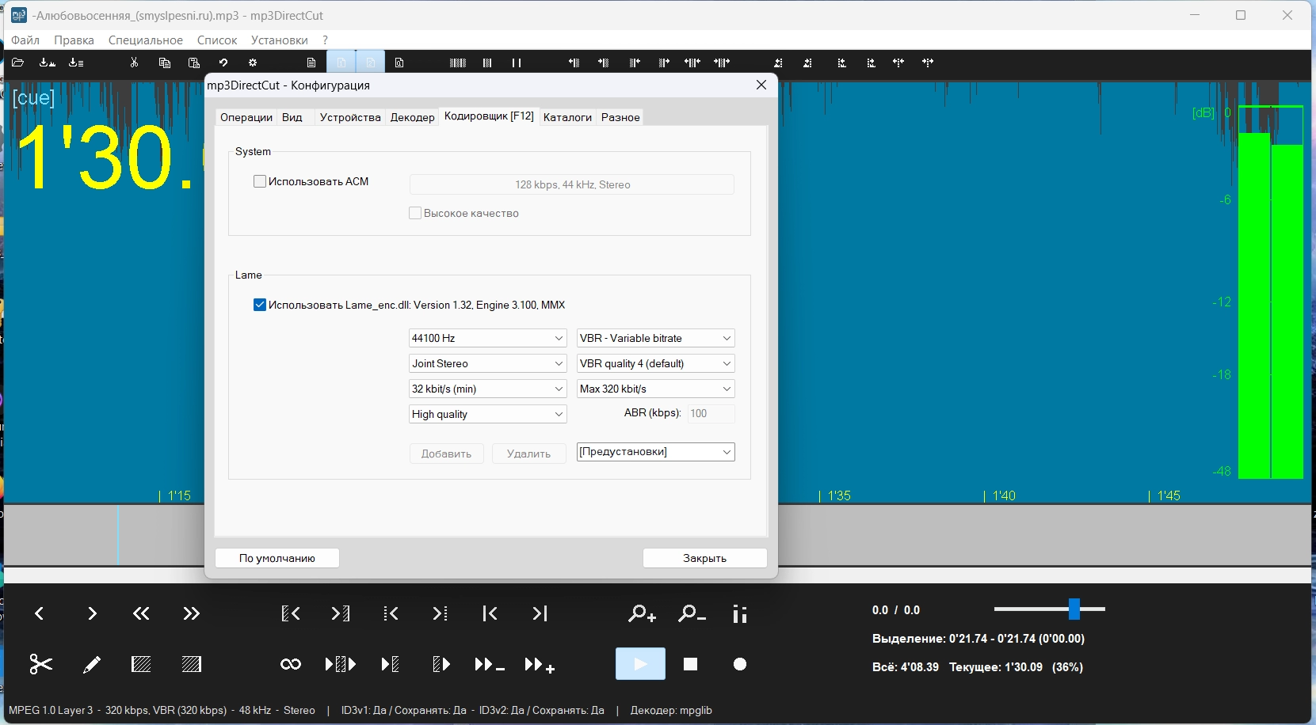Viewport: 1316px width, 725px height.
Task: Open the VBR - Variable bitrate dropdown
Action: click(x=655, y=338)
